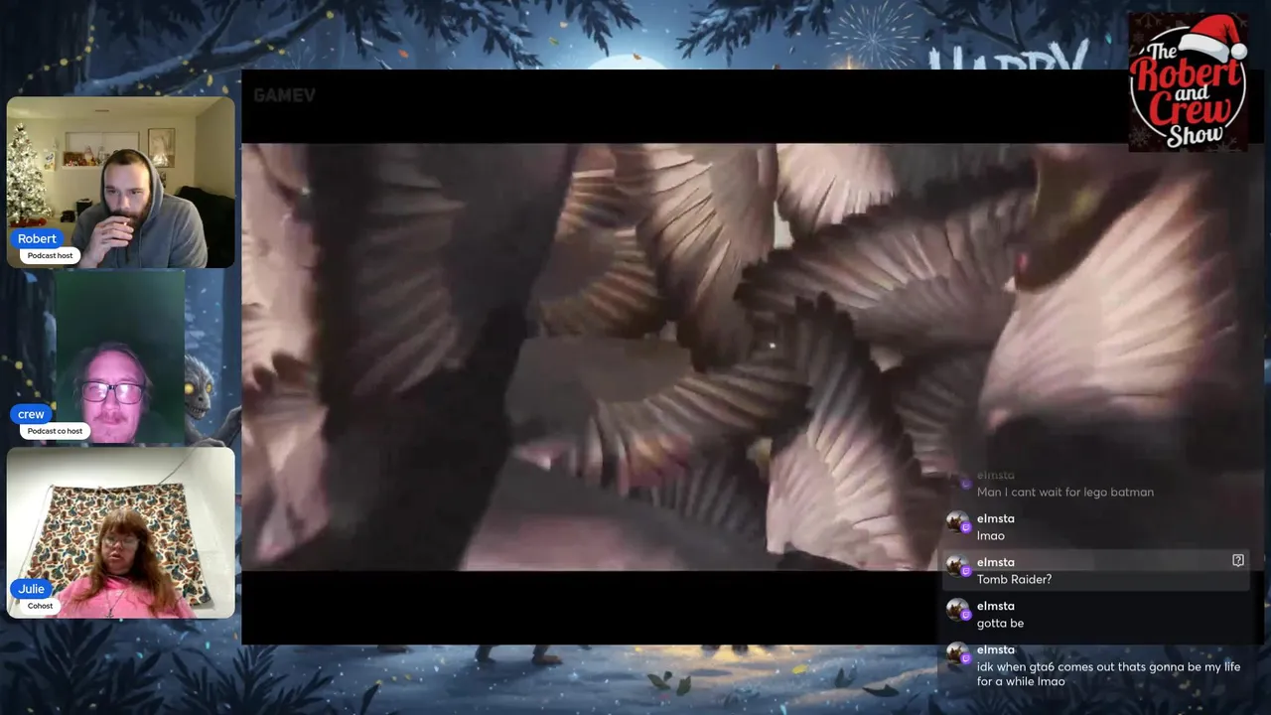Click the elmsta username above 'Tomb Raider?'
This screenshot has width=1271, height=715.
pos(995,562)
